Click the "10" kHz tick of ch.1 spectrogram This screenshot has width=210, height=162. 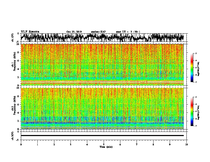tap(18, 44)
